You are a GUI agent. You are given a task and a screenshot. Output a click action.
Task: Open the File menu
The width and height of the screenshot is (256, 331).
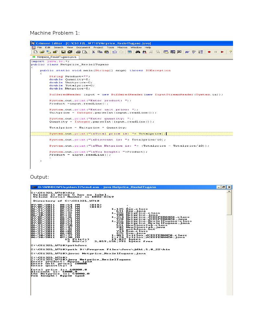39,48
